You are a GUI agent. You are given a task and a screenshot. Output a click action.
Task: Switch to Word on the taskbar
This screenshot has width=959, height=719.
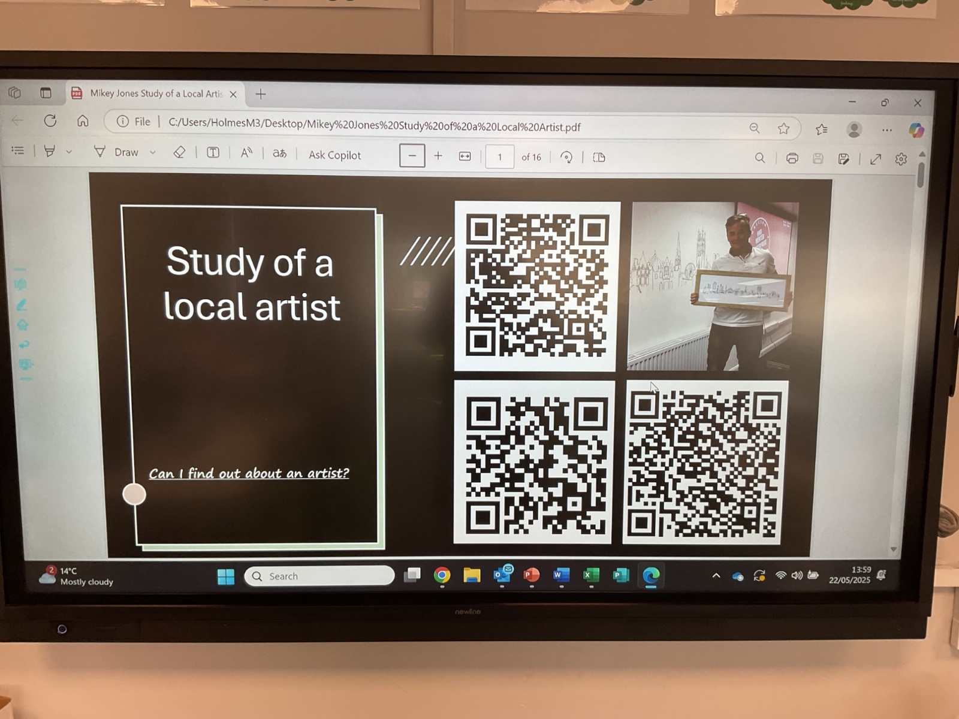pyautogui.click(x=561, y=575)
